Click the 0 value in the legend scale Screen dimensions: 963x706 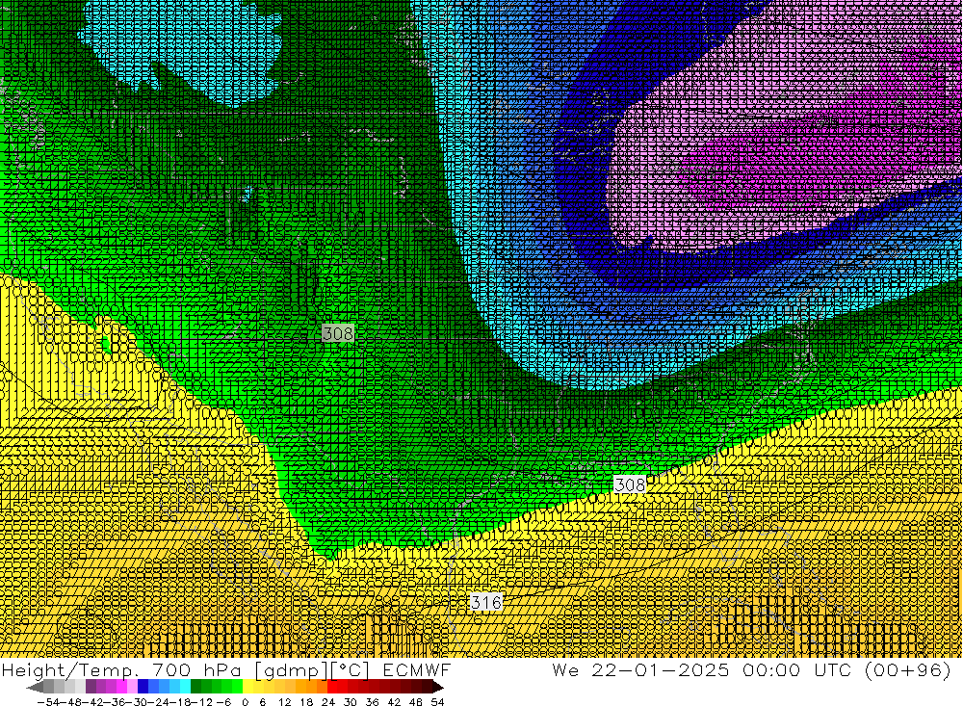(x=245, y=702)
